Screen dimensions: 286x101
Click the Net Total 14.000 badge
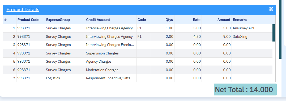[x=245, y=90]
